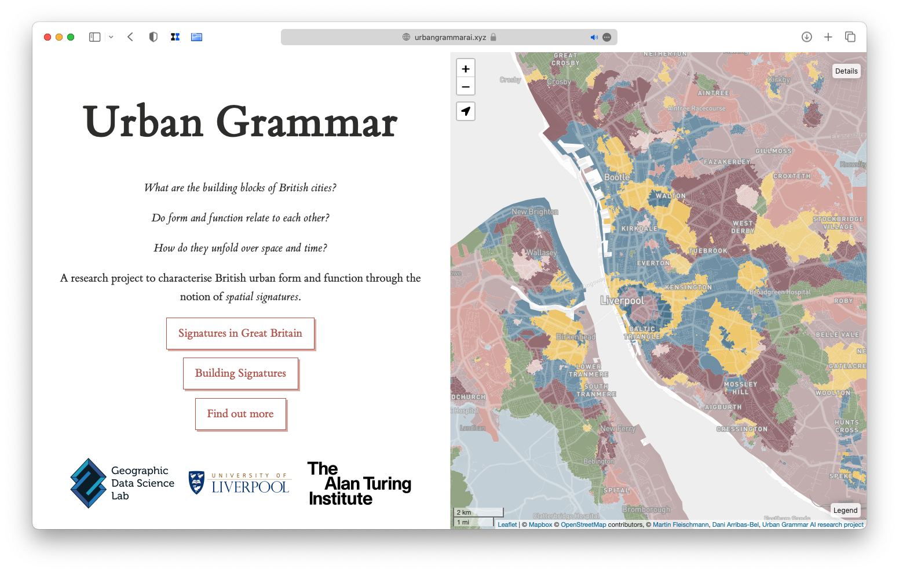Image resolution: width=899 pixels, height=572 pixels.
Task: Open the Leaflet attribution link
Action: click(x=507, y=524)
